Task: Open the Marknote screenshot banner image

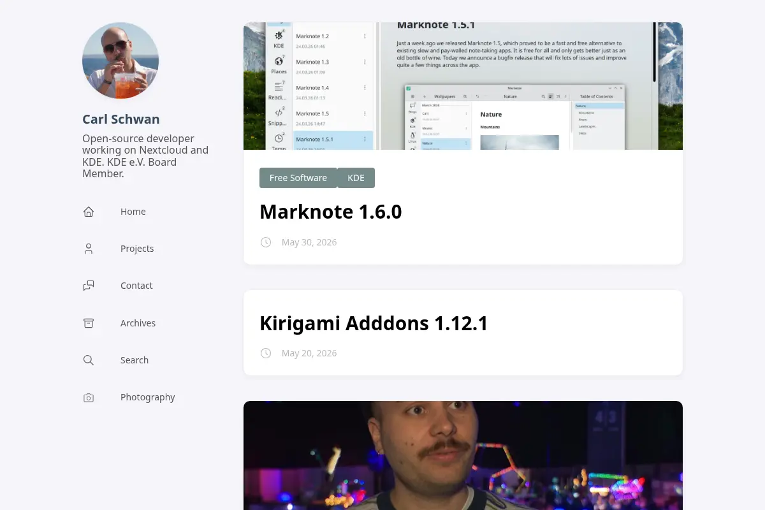Action: click(x=463, y=86)
